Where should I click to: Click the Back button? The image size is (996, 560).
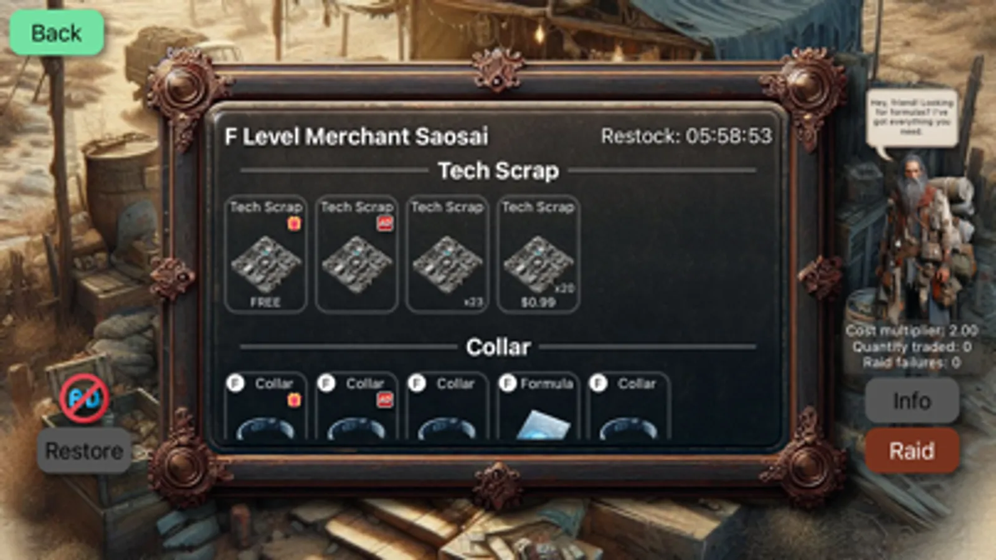[x=56, y=33]
